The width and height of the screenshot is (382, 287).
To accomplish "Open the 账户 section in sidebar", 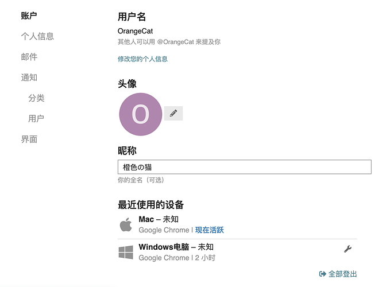I will coord(29,16).
